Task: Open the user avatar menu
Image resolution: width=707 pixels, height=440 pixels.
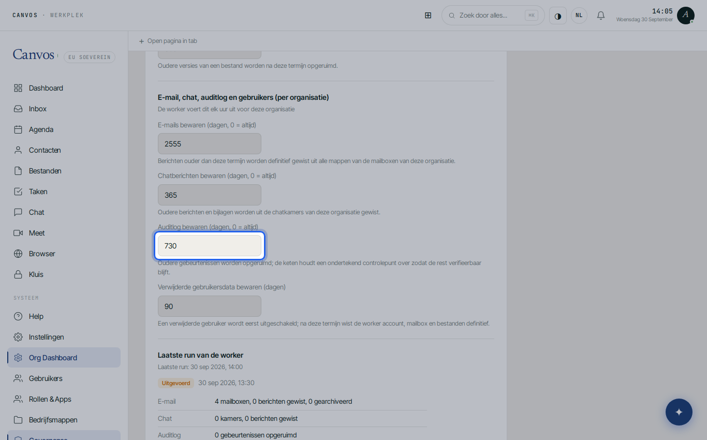Action: (686, 16)
